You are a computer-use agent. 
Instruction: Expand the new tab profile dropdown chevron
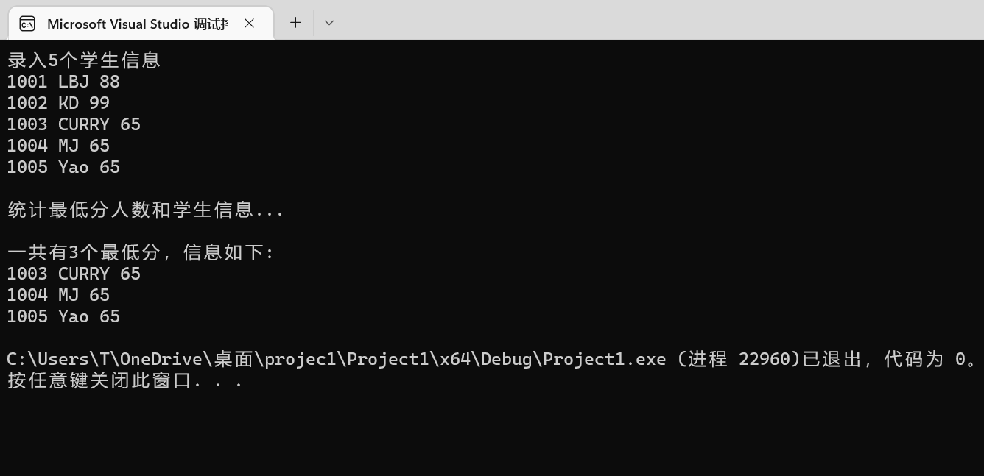click(329, 23)
